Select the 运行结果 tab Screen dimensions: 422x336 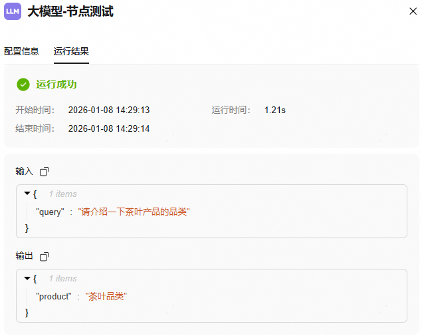click(71, 51)
